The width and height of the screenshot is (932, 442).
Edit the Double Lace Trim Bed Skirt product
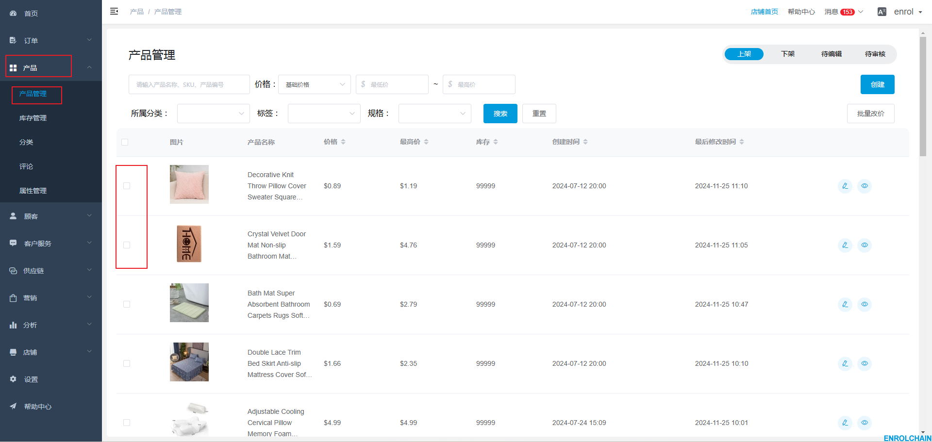point(845,363)
